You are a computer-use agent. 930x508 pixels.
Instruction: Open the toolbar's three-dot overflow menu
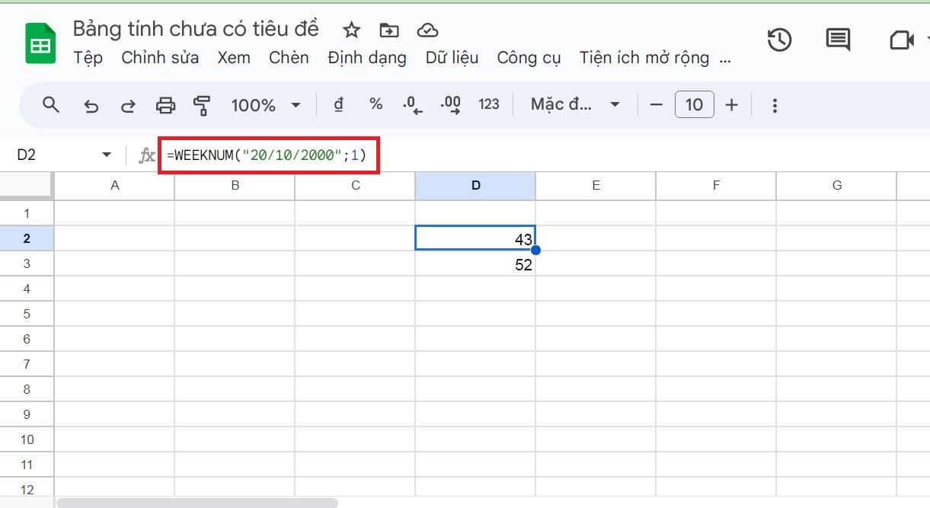click(x=775, y=105)
